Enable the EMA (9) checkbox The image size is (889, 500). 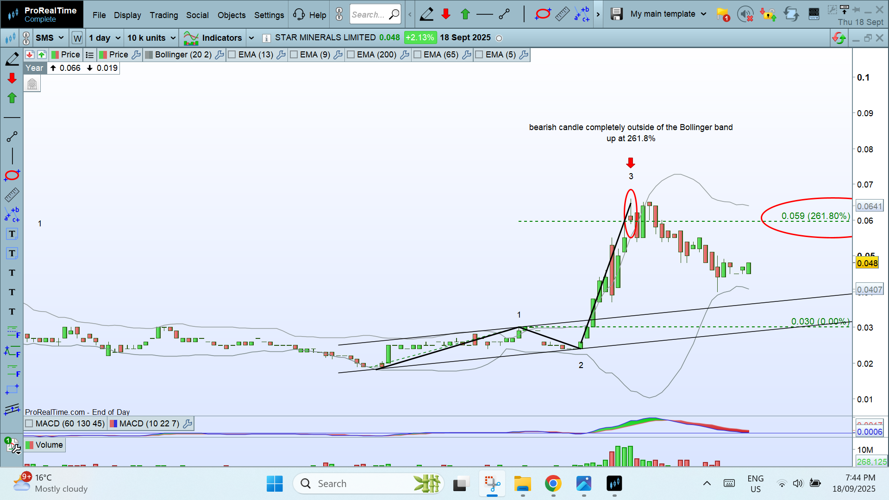(294, 55)
